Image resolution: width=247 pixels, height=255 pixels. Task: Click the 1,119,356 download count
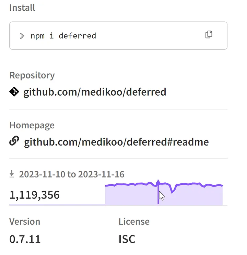(x=34, y=195)
